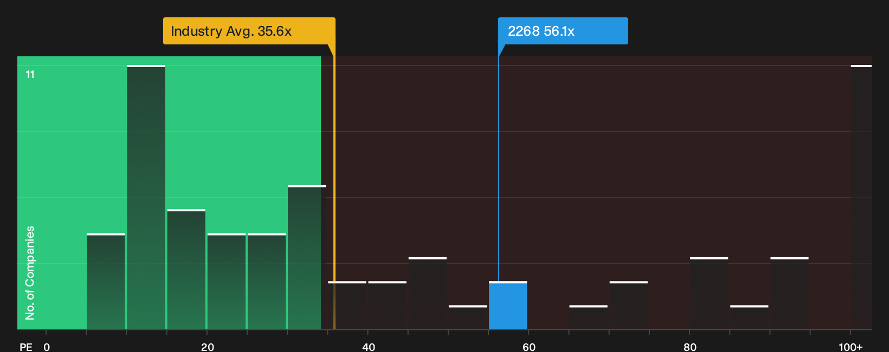Select the histogram bar at PE 15-20
The height and width of the screenshot is (352, 889).
tap(186, 270)
